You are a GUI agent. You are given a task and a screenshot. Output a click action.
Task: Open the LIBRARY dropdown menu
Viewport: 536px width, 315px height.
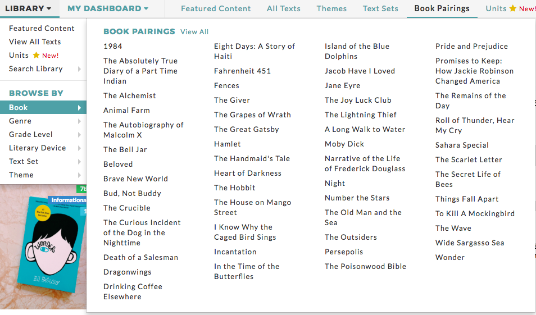28,8
